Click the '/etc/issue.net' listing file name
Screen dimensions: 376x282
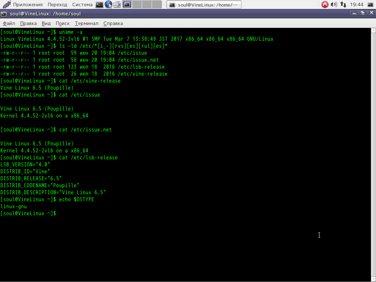(138, 60)
